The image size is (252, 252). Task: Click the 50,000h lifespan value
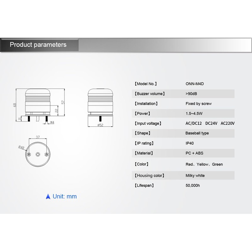point(193,186)
